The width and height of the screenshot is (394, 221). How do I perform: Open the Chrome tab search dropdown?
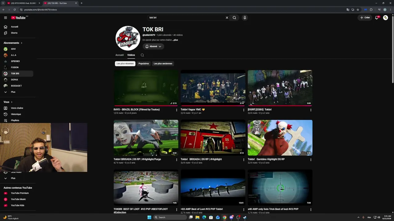click(x=4, y=3)
